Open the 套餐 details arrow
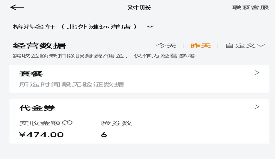Viewport: 275px width, 159px height. [257, 73]
